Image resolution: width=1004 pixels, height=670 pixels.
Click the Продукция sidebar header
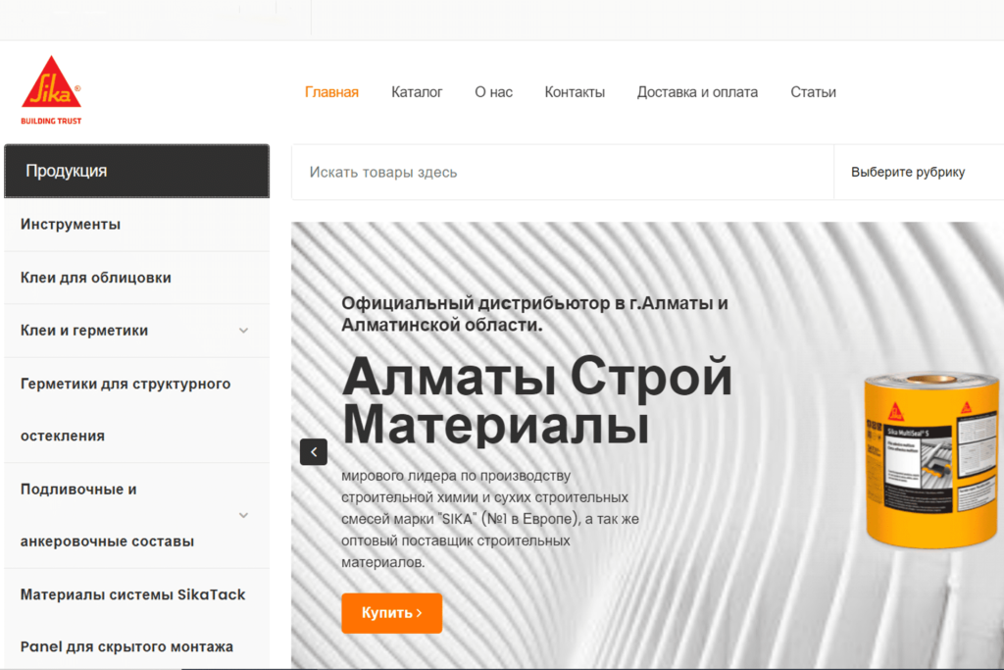click(137, 171)
